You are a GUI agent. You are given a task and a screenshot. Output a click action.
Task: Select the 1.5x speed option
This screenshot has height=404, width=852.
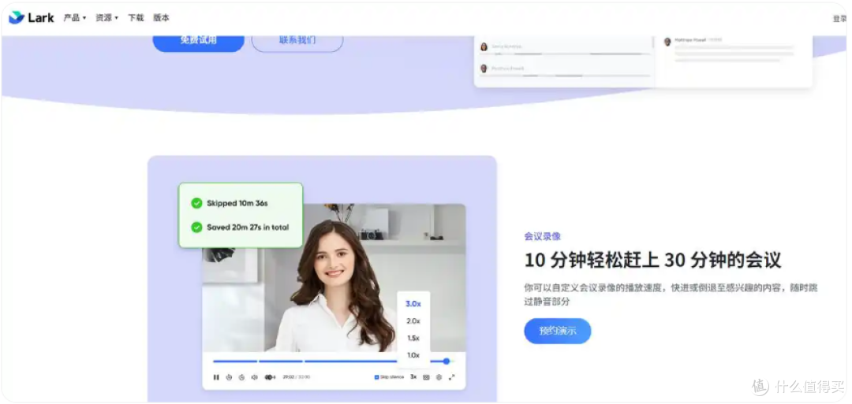point(413,338)
